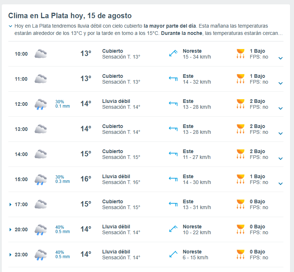
Task: Expand the forecast summary paragraph chevron
Action: pyautogui.click(x=11, y=26)
